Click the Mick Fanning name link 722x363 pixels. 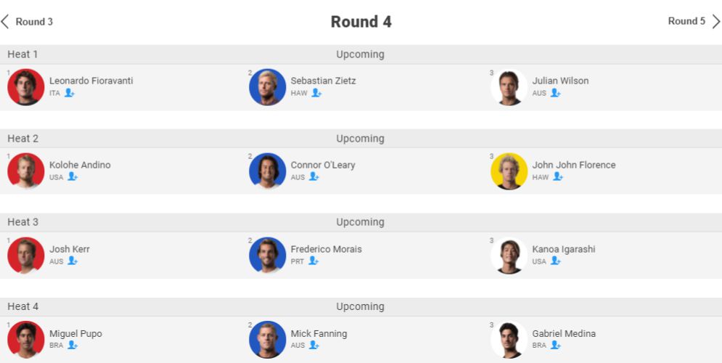[319, 333]
